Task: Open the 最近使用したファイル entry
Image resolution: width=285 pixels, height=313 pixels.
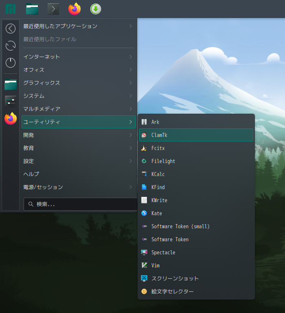Action: [50, 39]
